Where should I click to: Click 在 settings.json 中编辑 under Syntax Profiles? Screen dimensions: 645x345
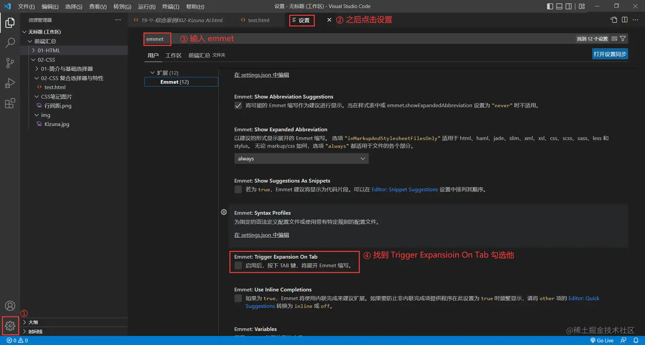[261, 235]
